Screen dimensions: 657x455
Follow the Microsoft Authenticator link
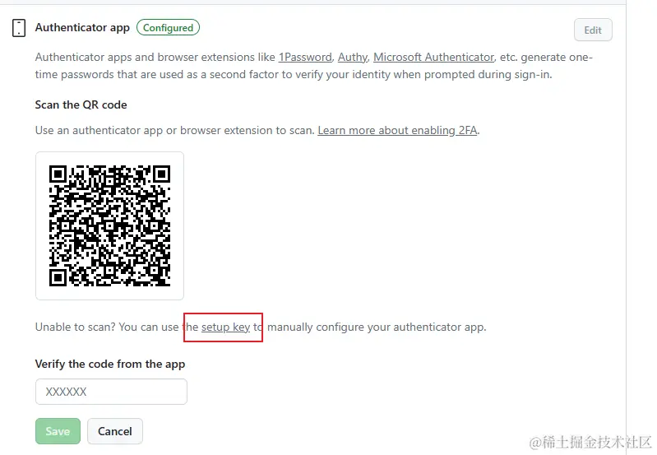433,58
